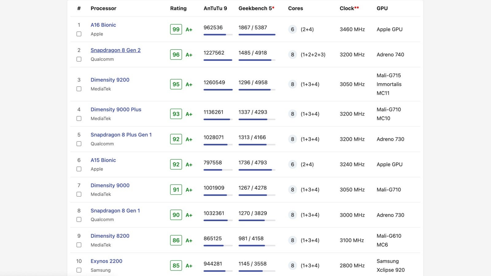Sort by the Geekbench 5 column header
Screen dimensions: 491x276
coord(256,8)
